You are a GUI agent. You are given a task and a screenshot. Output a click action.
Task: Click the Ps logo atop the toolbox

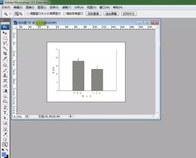pyautogui.click(x=5, y=27)
